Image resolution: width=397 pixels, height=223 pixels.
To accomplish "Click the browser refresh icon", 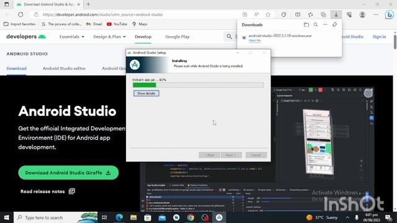I will (x=20, y=15).
